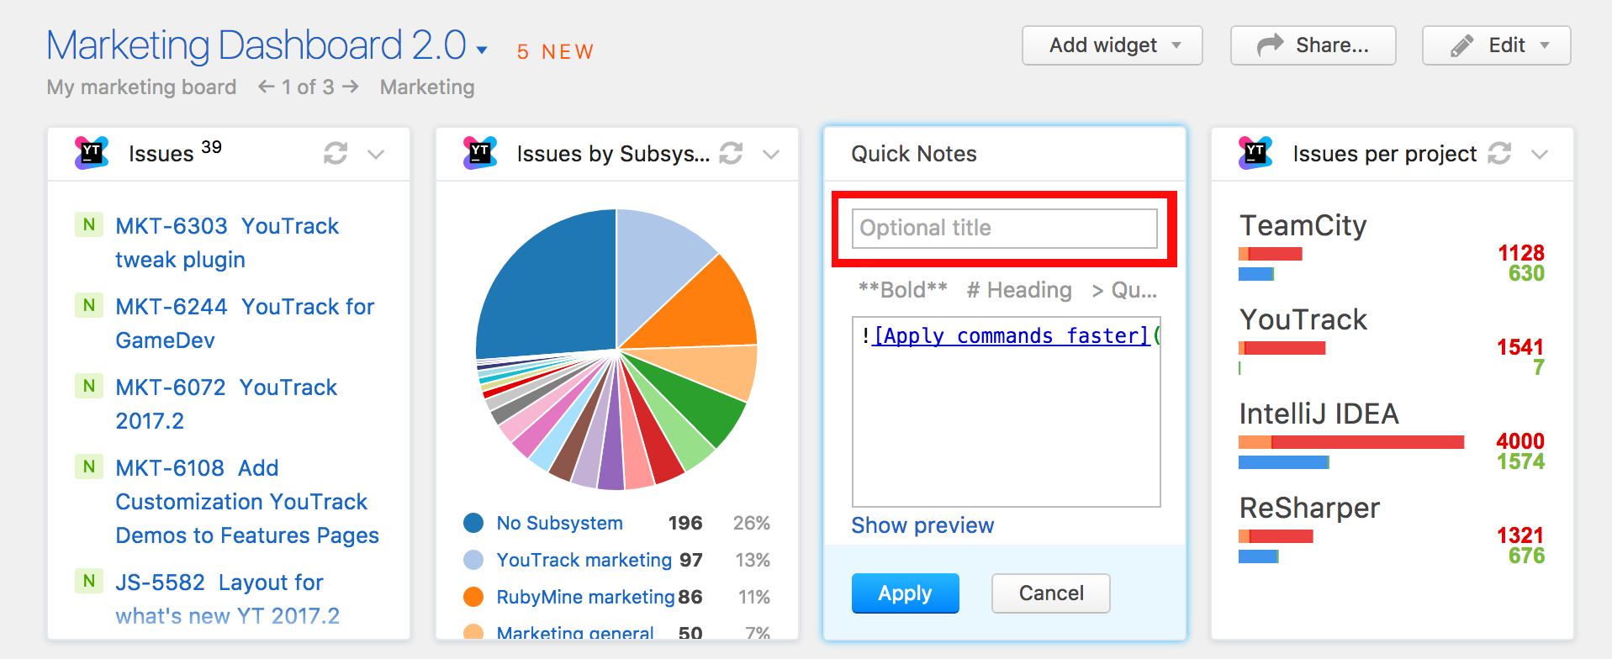Click the IntelliJ IDEA red bar
This screenshot has height=659, width=1612.
coord(1368,442)
